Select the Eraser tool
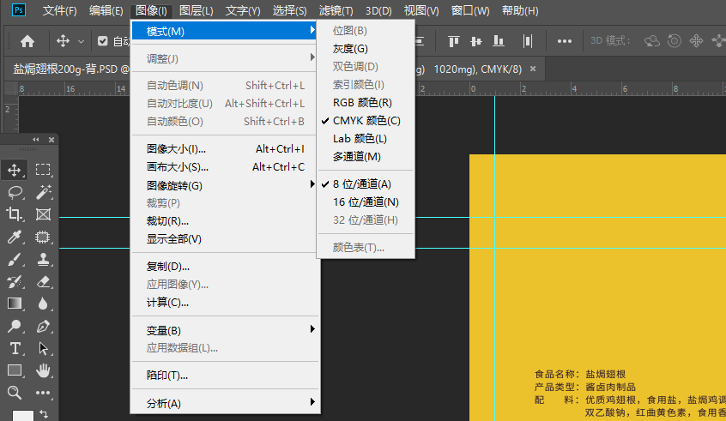The image size is (726, 421). coord(43,281)
